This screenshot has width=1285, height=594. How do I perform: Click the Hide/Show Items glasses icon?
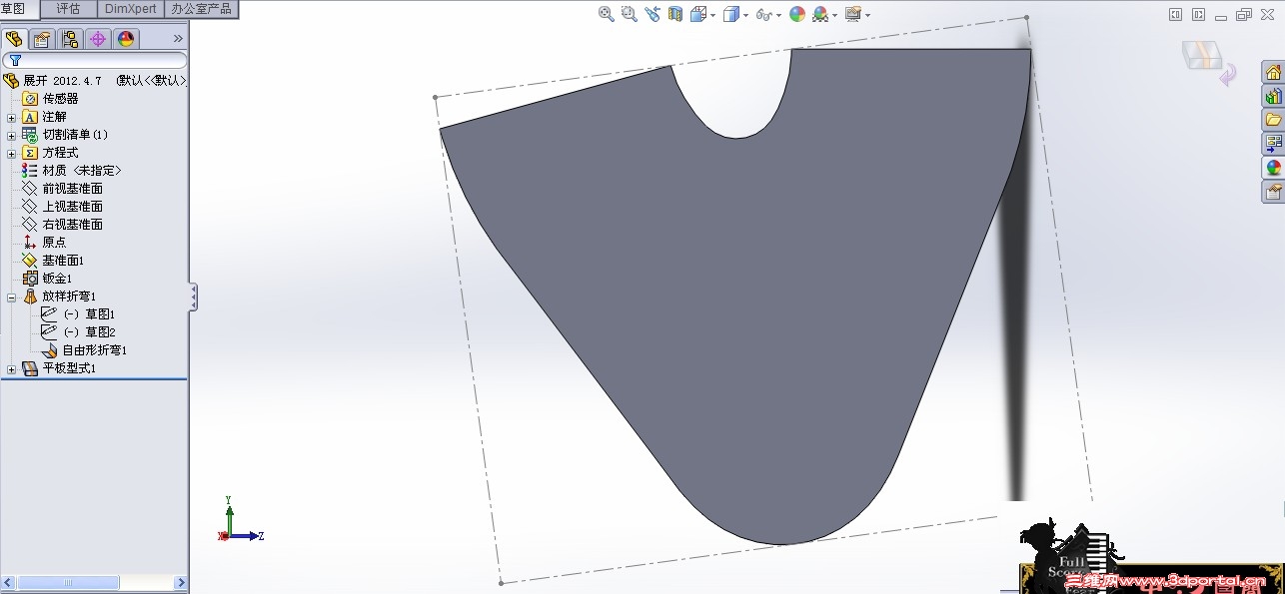(763, 14)
